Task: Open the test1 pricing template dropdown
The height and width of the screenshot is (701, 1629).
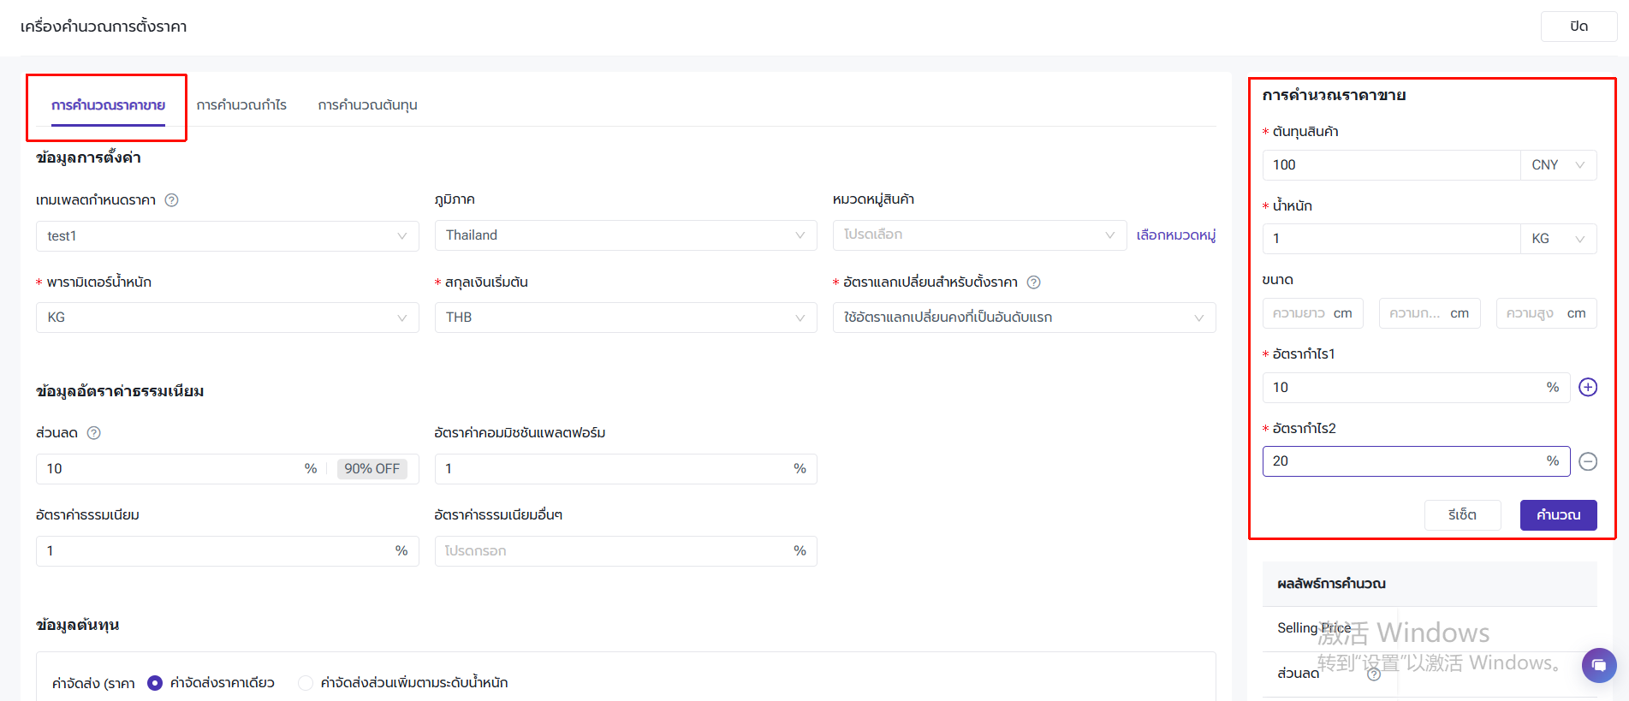Action: pos(227,236)
